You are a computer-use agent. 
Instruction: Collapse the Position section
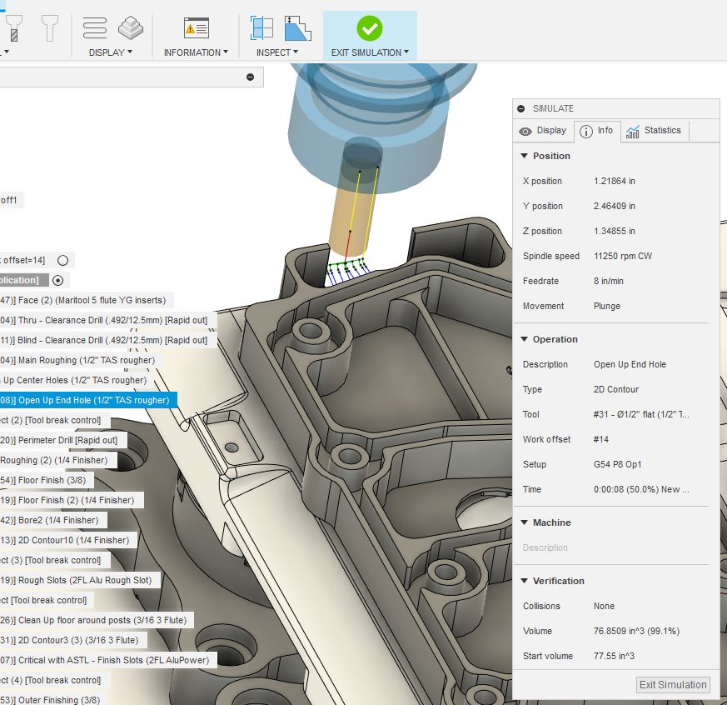[x=525, y=156]
